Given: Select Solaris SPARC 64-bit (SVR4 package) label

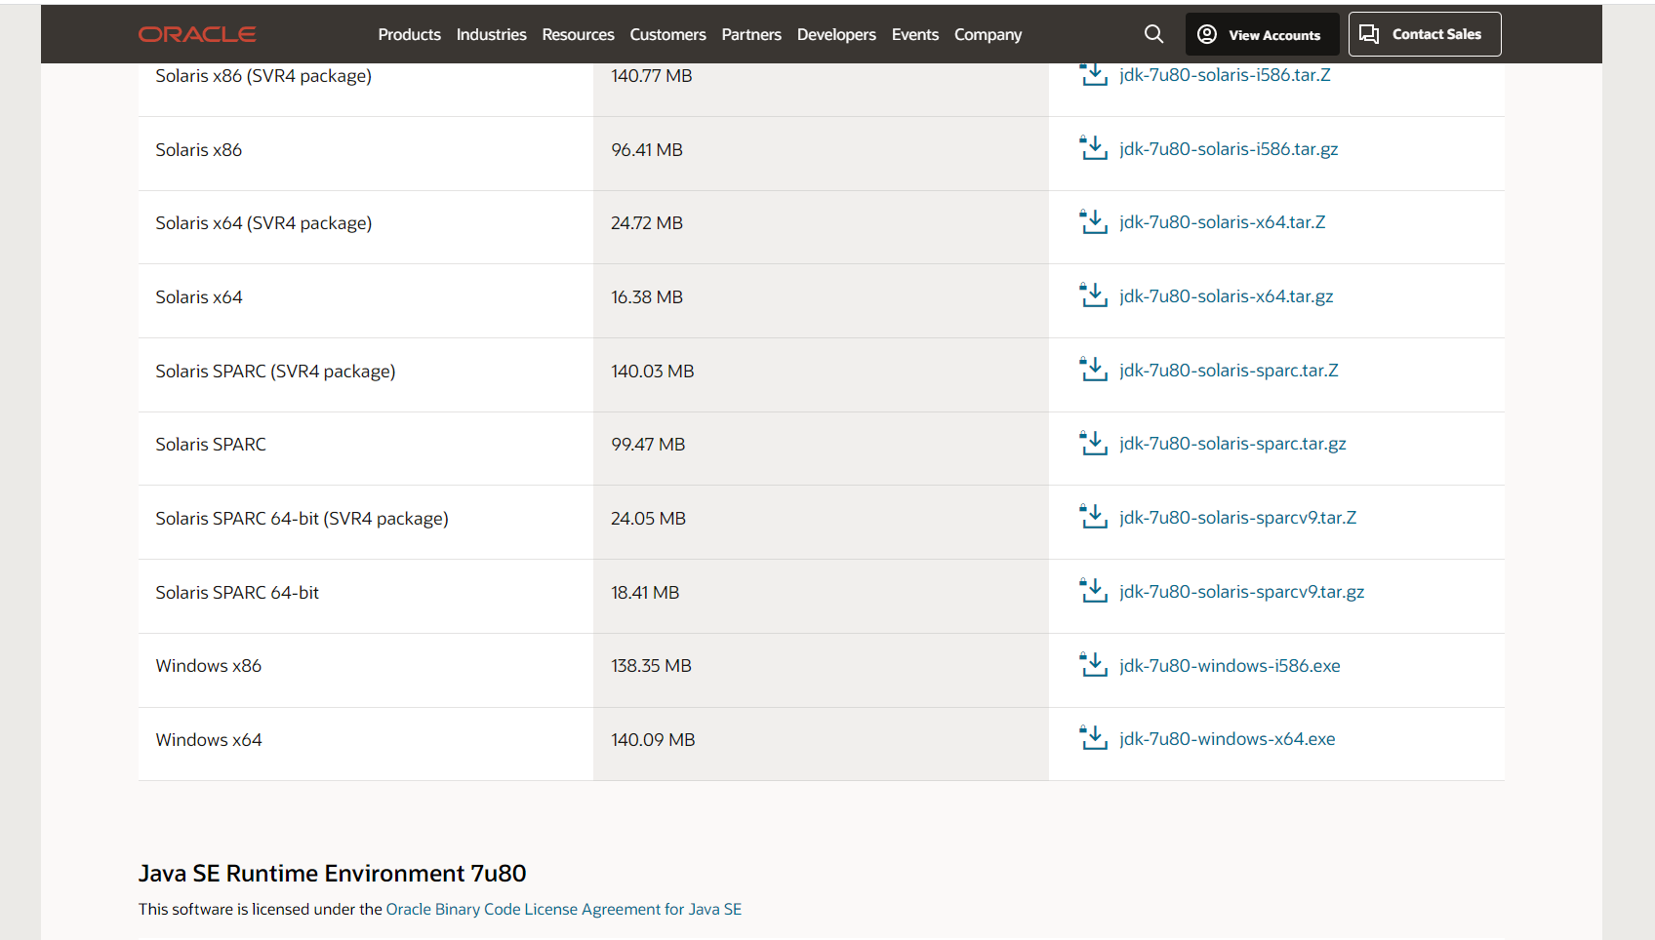Looking at the screenshot, I should [x=303, y=519].
